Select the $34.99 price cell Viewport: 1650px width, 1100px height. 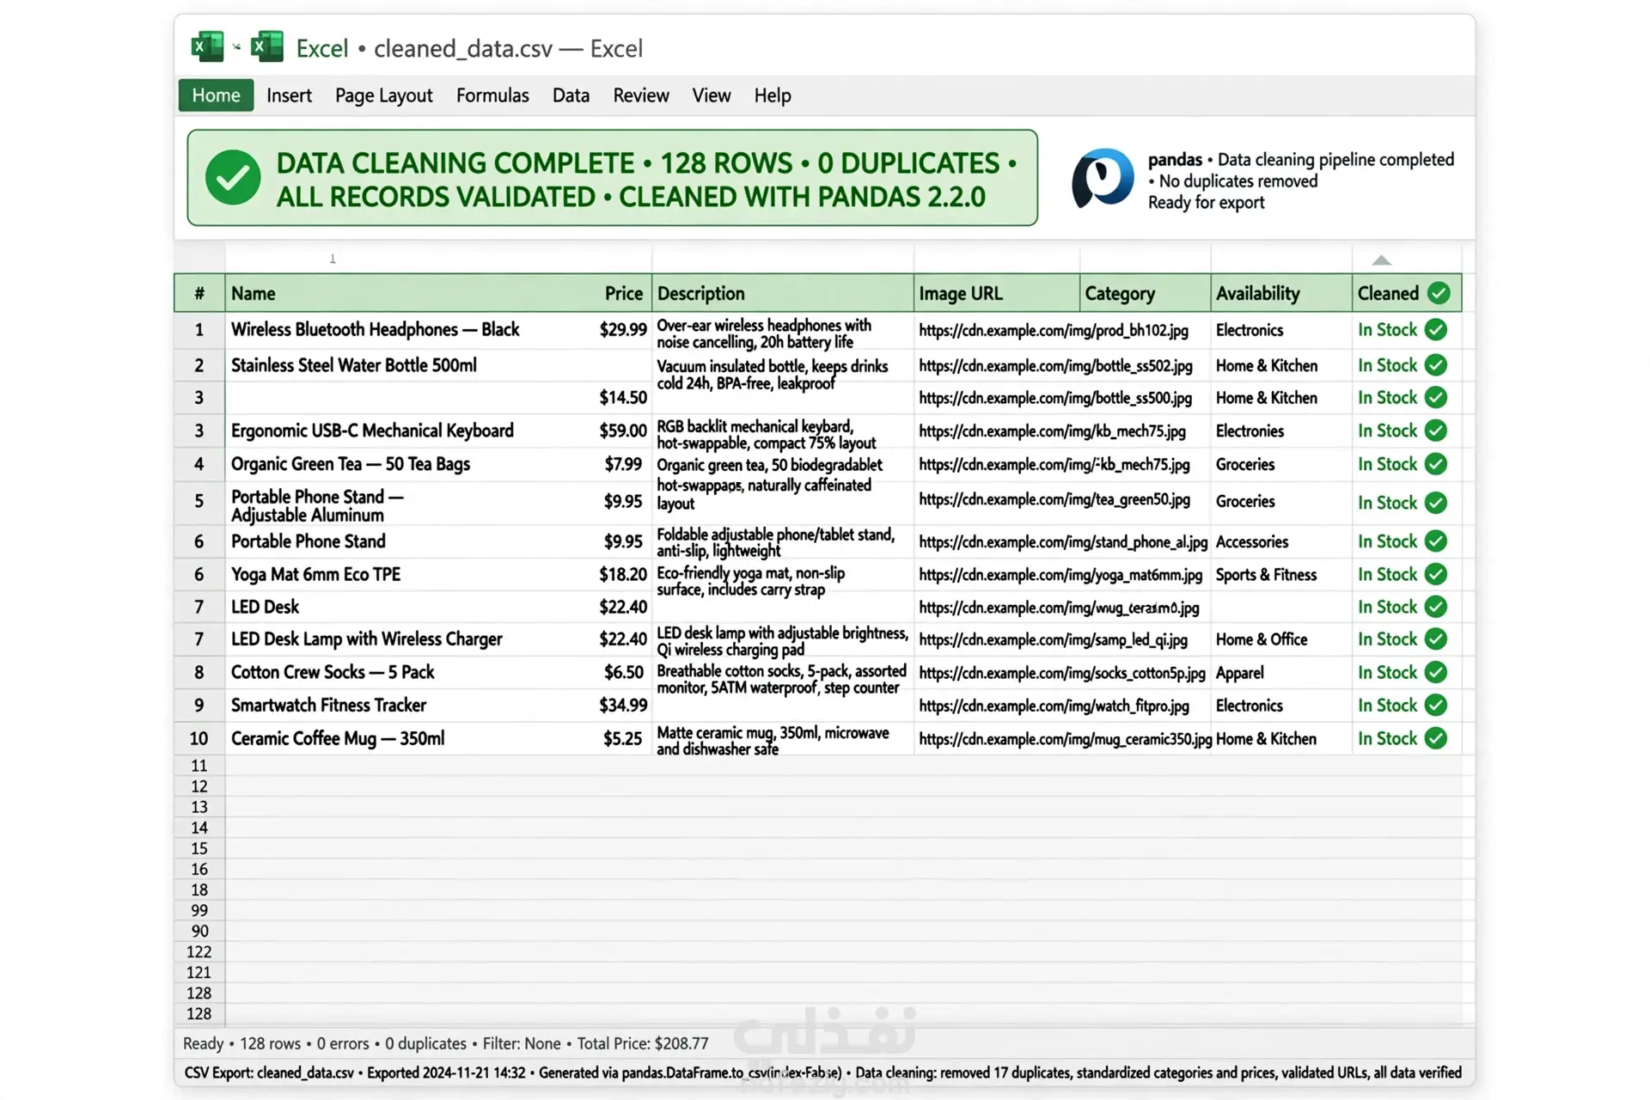point(623,705)
